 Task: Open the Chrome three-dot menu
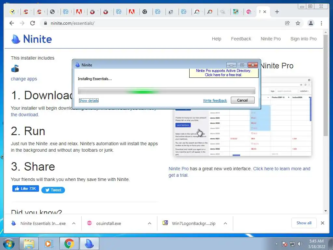(x=321, y=23)
